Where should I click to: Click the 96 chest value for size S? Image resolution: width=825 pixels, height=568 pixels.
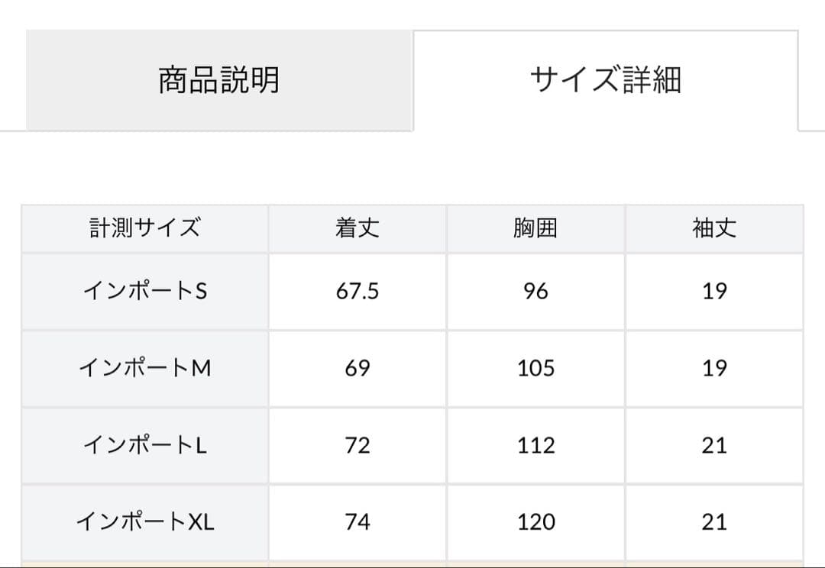coord(535,291)
